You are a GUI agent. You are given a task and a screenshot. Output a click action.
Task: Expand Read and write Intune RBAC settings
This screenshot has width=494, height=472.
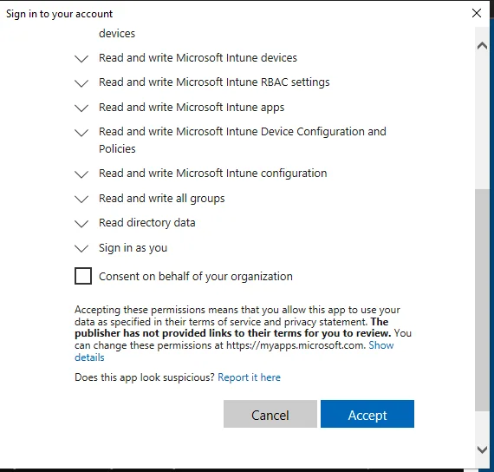coord(81,83)
